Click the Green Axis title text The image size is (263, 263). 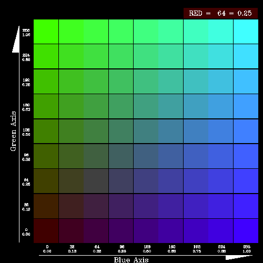pyautogui.click(x=13, y=131)
